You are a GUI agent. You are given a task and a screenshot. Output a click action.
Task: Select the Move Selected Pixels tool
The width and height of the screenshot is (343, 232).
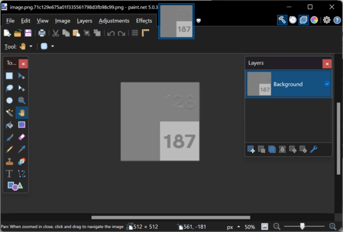[x=22, y=76]
